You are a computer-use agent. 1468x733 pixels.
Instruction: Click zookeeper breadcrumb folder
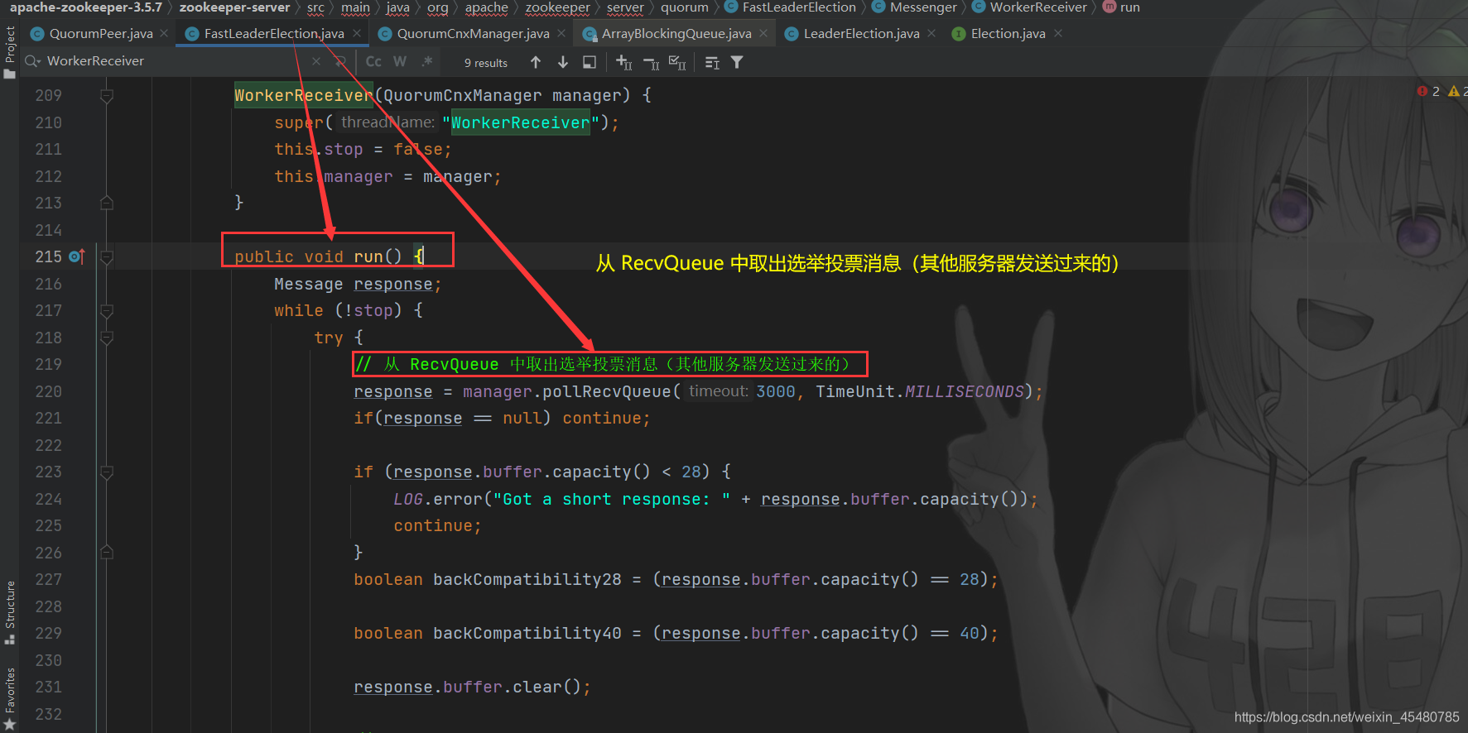click(x=557, y=7)
